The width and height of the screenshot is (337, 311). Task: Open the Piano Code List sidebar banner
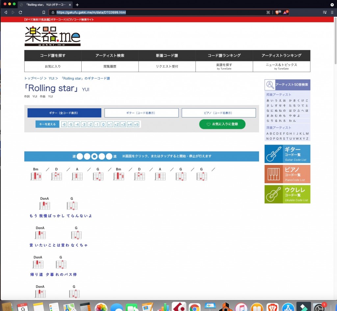click(287, 174)
